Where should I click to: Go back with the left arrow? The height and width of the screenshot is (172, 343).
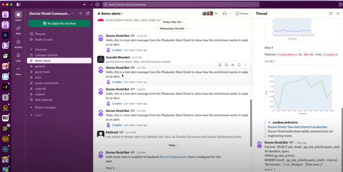coord(85,4)
